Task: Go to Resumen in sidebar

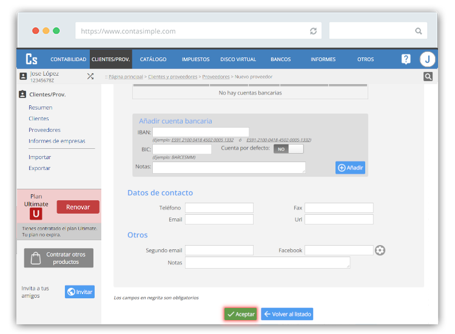Action: pyautogui.click(x=40, y=107)
